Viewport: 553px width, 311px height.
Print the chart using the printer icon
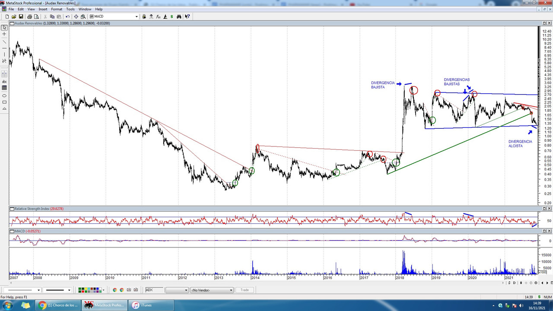point(29,16)
